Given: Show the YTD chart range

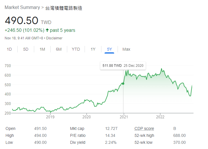Looking at the screenshot, I should coord(76,49).
